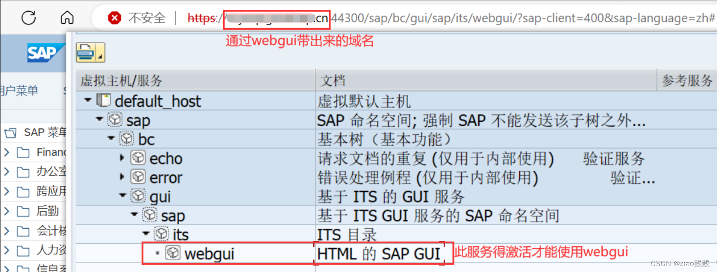
Task: Click folder icon beside 人力资 entry
Action: (23, 251)
